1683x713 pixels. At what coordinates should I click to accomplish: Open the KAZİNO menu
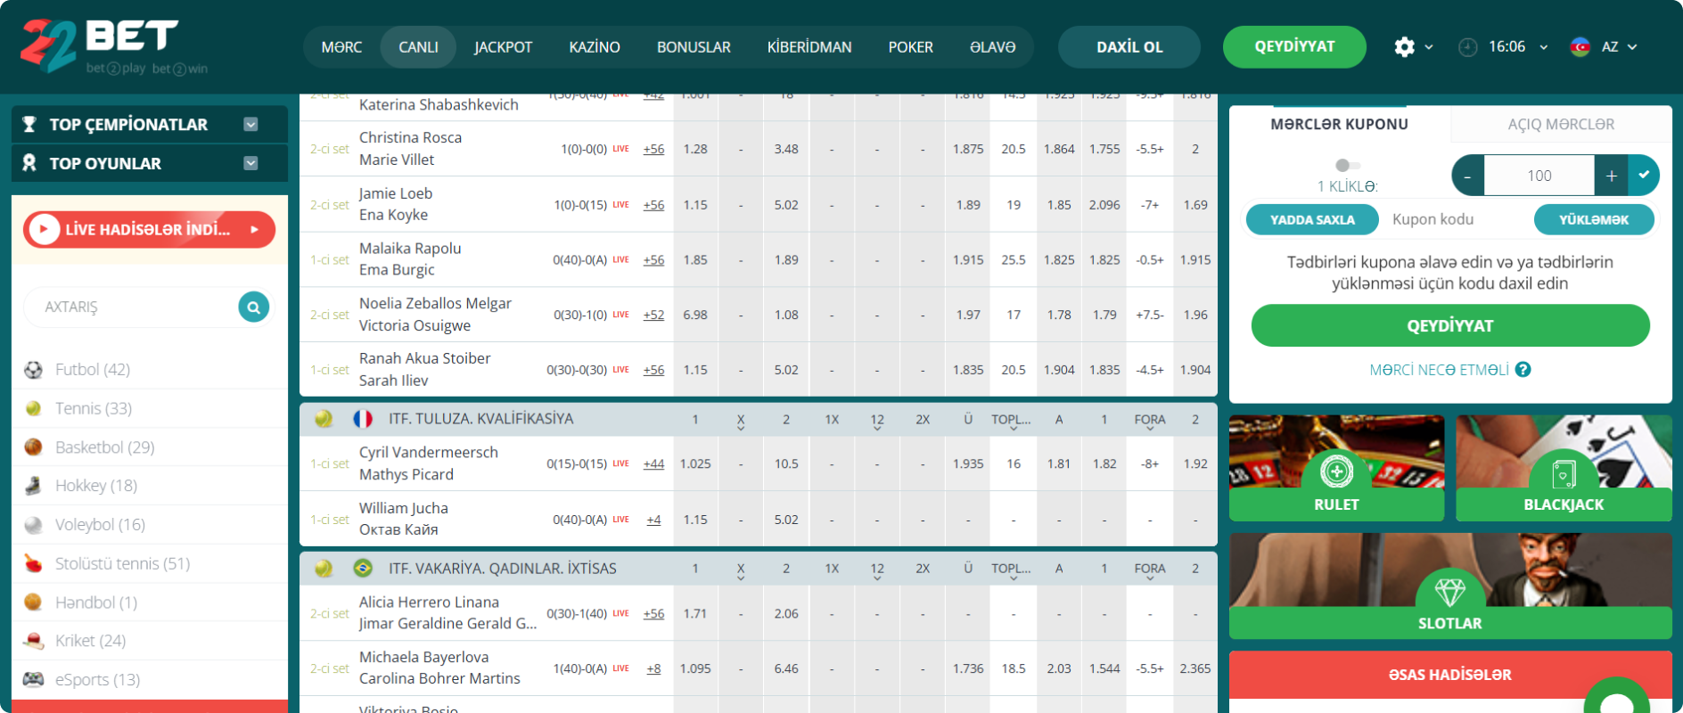coord(595,47)
